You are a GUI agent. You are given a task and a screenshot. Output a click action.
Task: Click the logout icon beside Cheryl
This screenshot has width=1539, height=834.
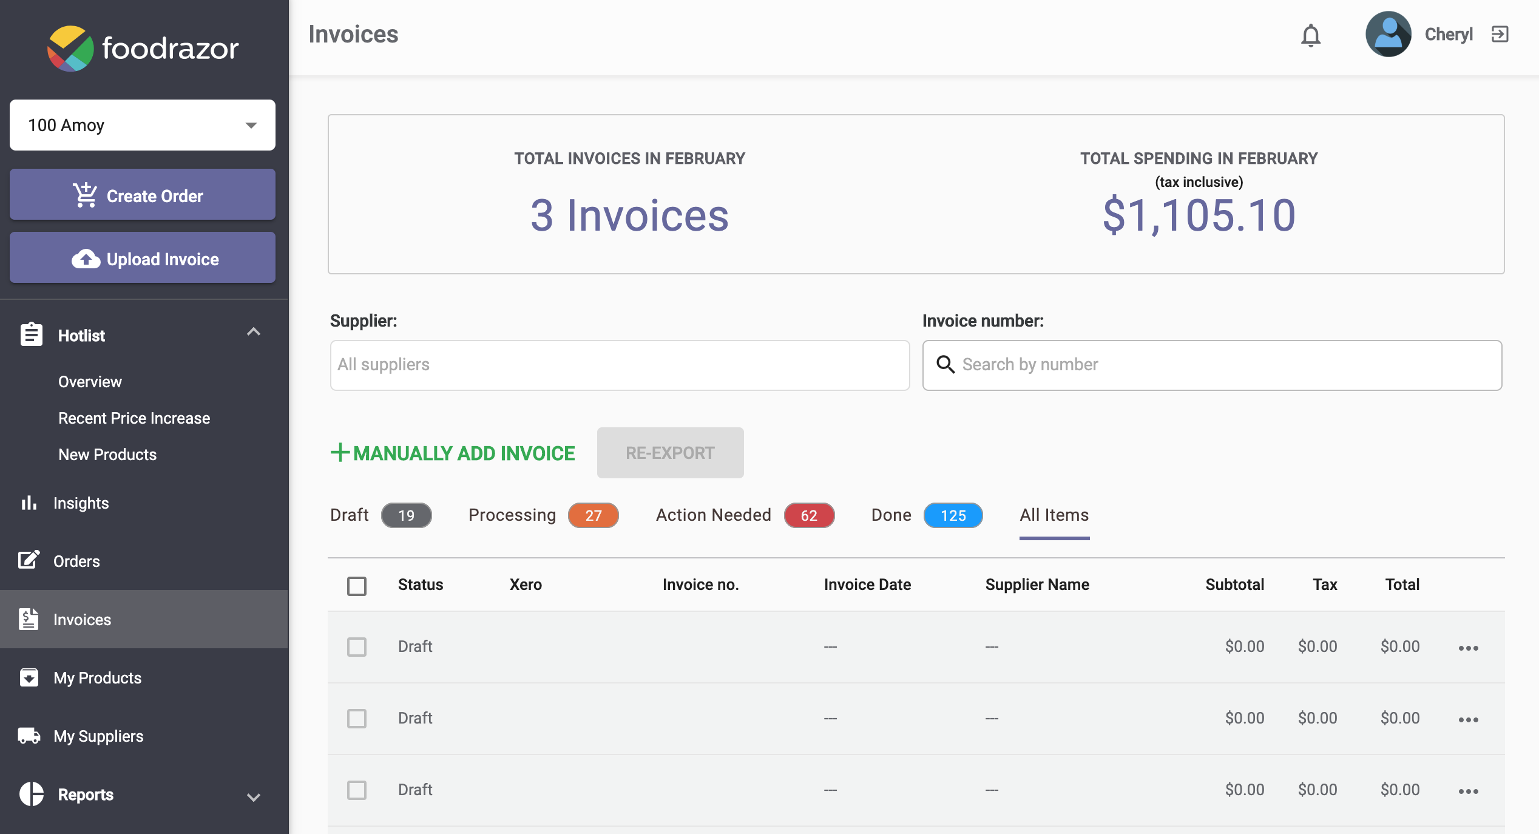click(1500, 34)
